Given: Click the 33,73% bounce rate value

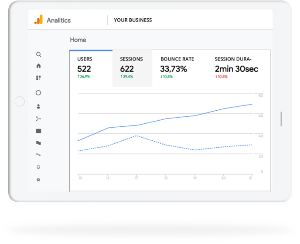Looking at the screenshot, I should [x=174, y=69].
